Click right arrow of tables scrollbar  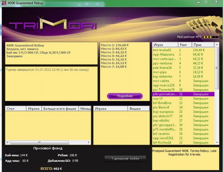(x=89, y=142)
